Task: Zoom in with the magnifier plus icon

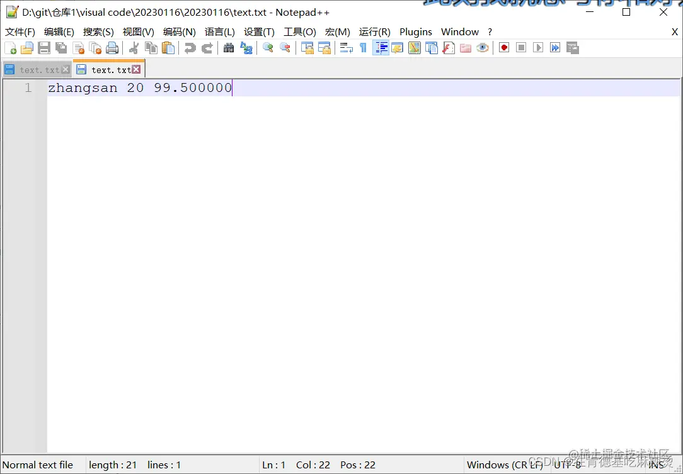Action: [268, 48]
